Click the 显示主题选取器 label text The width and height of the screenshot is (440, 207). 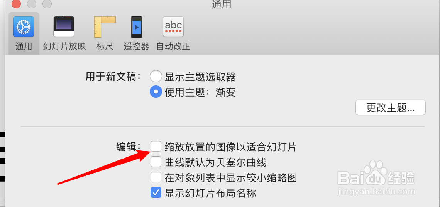coord(200,77)
